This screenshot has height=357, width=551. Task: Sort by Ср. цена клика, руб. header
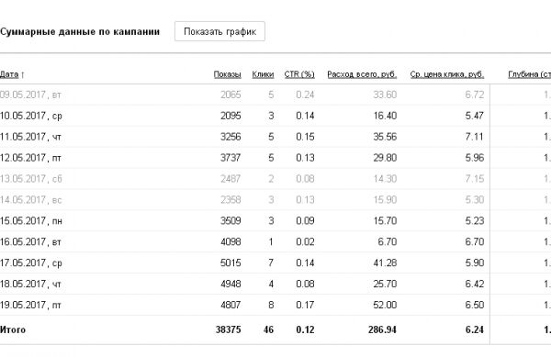click(x=447, y=74)
